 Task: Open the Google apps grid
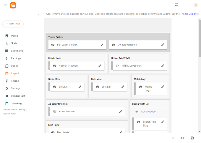(x=188, y=5)
